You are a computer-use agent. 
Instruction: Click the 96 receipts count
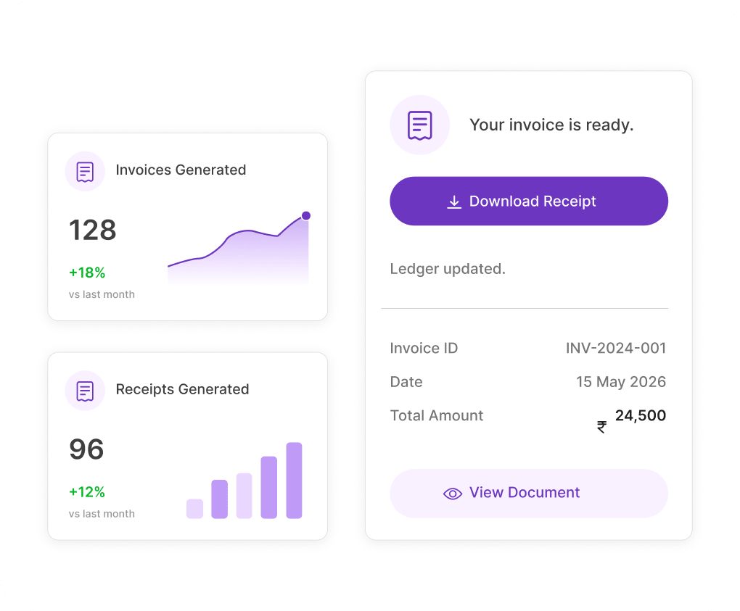coord(86,449)
